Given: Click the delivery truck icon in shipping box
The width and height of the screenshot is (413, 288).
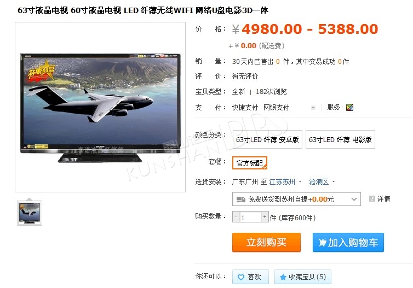Looking at the screenshot, I should coord(241,199).
